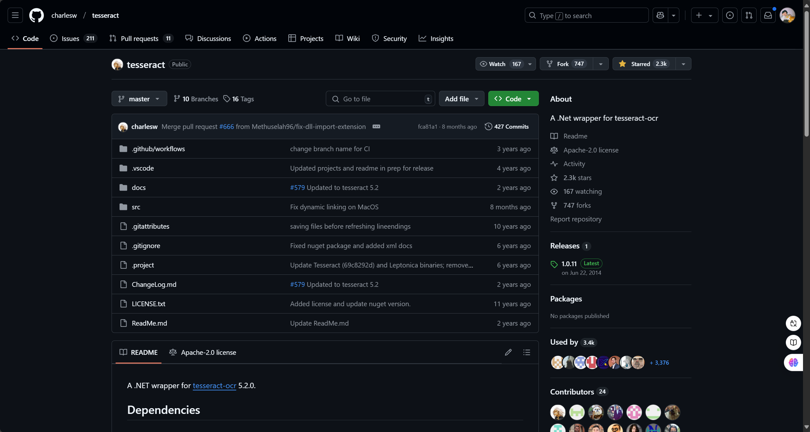Open release tag icon for 1.0.11
This screenshot has width=810, height=432.
coord(554,264)
